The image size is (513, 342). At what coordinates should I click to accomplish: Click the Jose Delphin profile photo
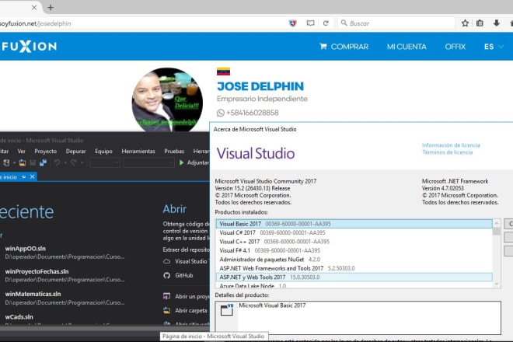(167, 99)
